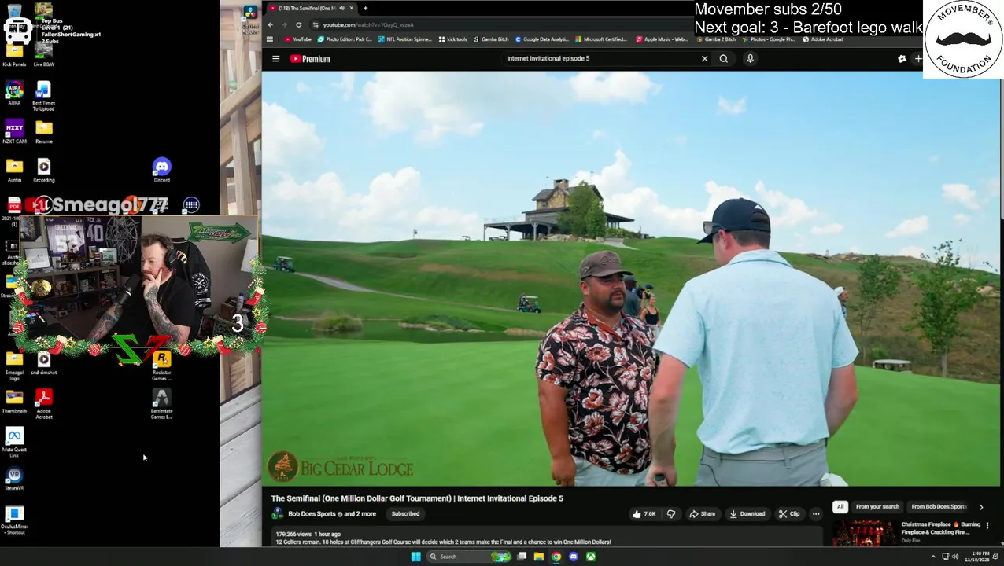Open Thumbnails folder on desktop
Viewport: 1004px width, 566px height.
(14, 401)
